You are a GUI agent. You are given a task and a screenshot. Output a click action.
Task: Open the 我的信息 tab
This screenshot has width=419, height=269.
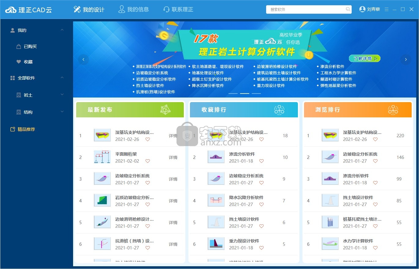(134, 9)
